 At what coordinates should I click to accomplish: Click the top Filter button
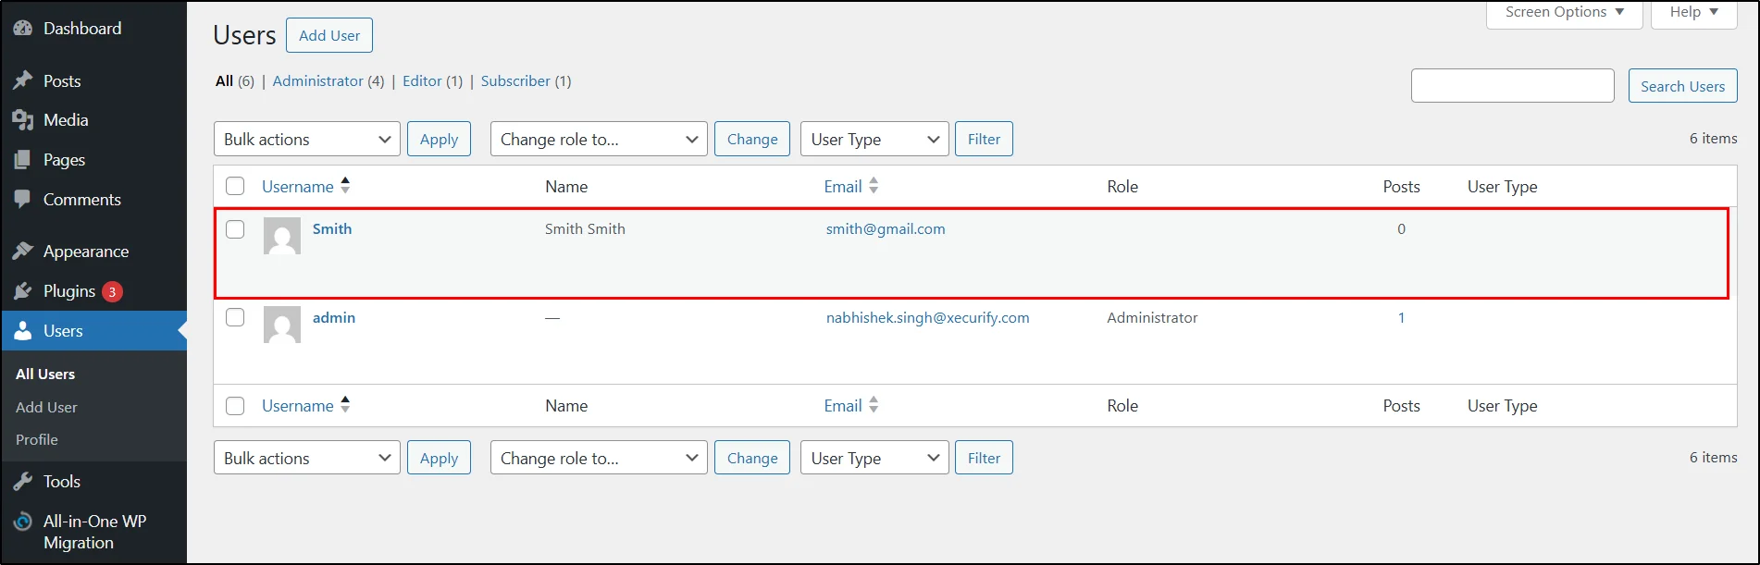pyautogui.click(x=984, y=140)
